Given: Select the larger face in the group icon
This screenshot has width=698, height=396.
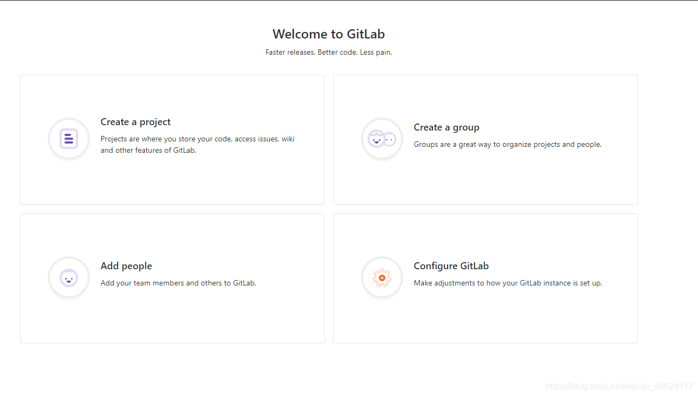Looking at the screenshot, I should pos(376,139).
